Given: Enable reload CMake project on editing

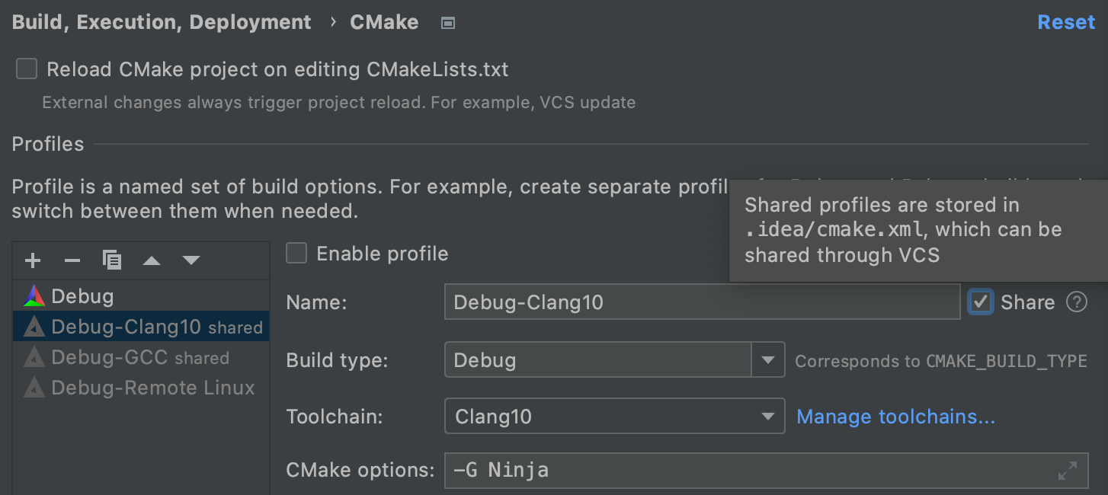Looking at the screenshot, I should (x=27, y=70).
